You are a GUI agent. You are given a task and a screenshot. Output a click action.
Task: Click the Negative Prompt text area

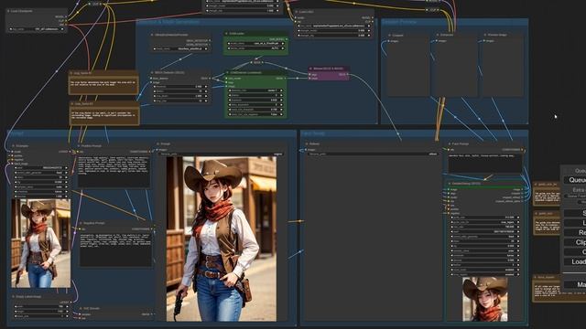[x=115, y=249]
